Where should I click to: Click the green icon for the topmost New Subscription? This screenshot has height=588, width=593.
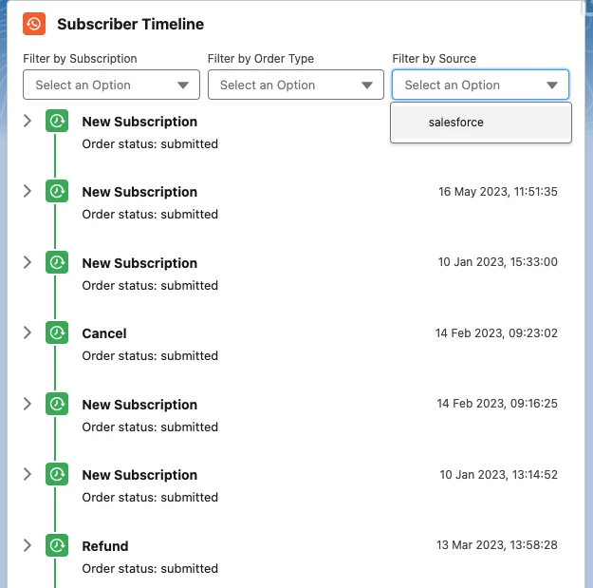click(x=57, y=121)
